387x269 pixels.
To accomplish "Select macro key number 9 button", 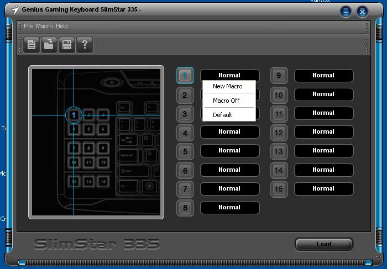I will (279, 76).
